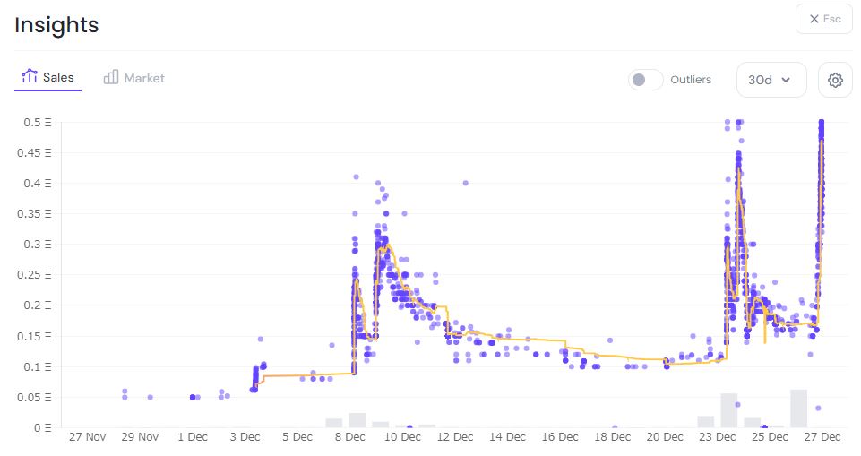Screen dimensions: 861x456
Task: Click the 0.45 Ξ y-axis label
Action: coord(34,152)
